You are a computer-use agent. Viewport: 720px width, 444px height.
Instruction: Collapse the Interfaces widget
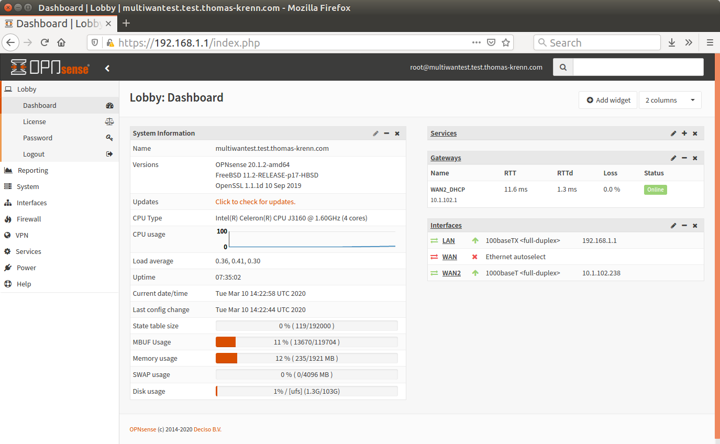pyautogui.click(x=684, y=225)
